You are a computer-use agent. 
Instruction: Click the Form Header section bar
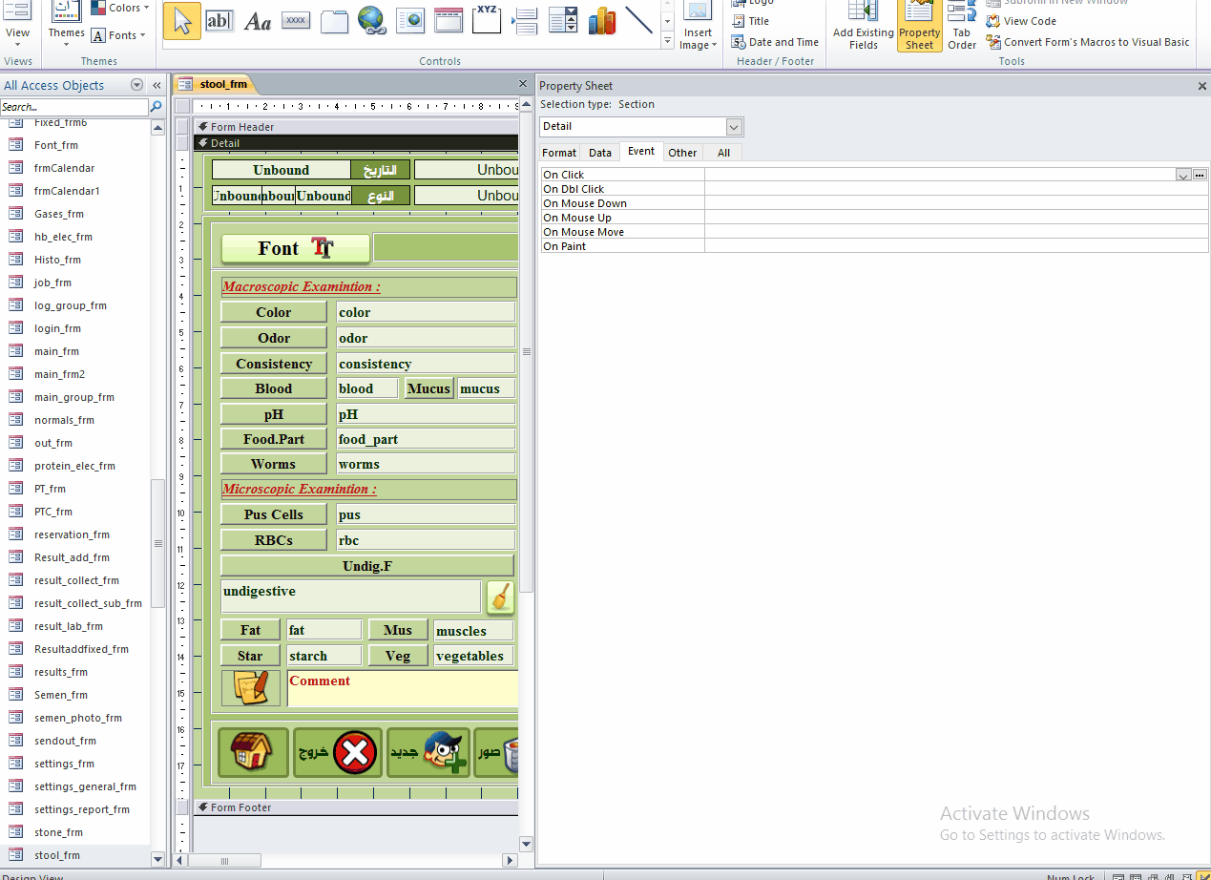(356, 127)
